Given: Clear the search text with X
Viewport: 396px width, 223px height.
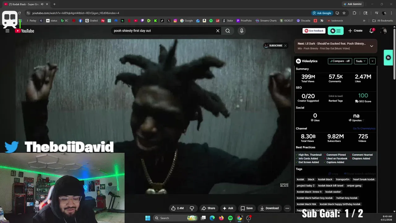Looking at the screenshot, I should tap(218, 31).
